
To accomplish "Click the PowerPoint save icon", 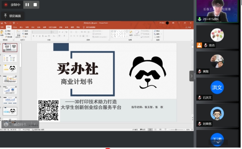I will coord(2,23).
